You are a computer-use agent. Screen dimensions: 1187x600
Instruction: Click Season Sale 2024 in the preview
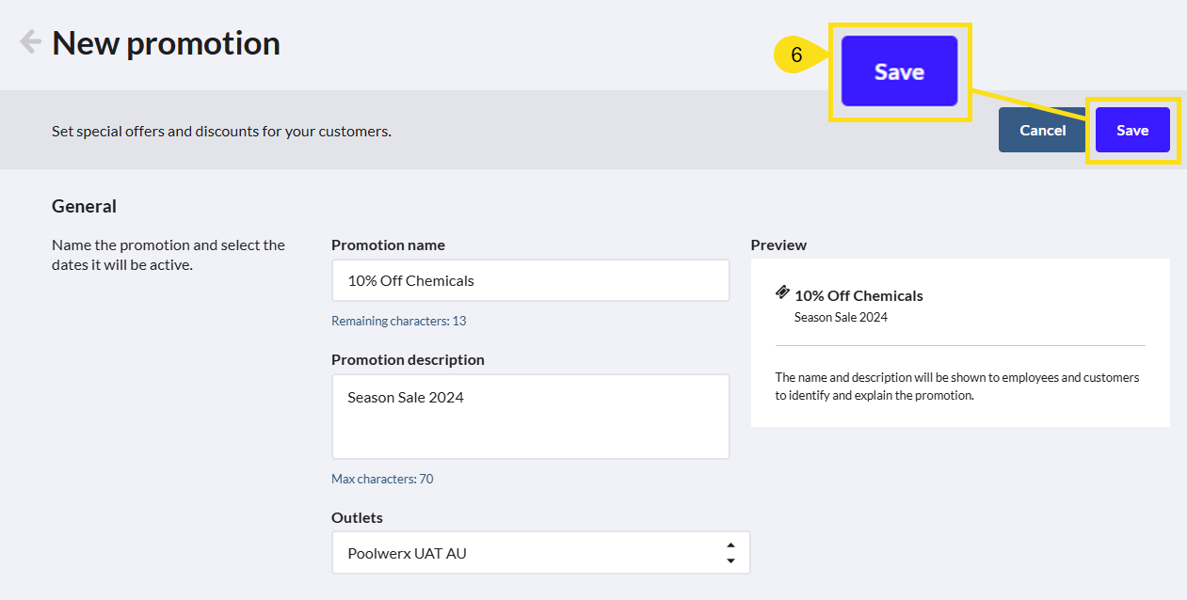pyautogui.click(x=841, y=317)
